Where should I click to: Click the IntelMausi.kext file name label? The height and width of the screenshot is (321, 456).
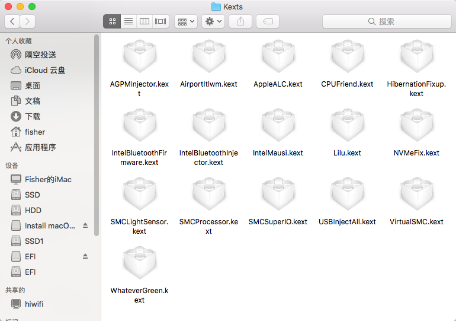(278, 153)
